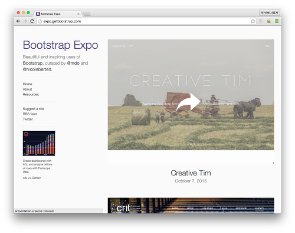Screen dimensions: 295x233
Task: Click the browser forward arrow
Action: tap(25, 21)
